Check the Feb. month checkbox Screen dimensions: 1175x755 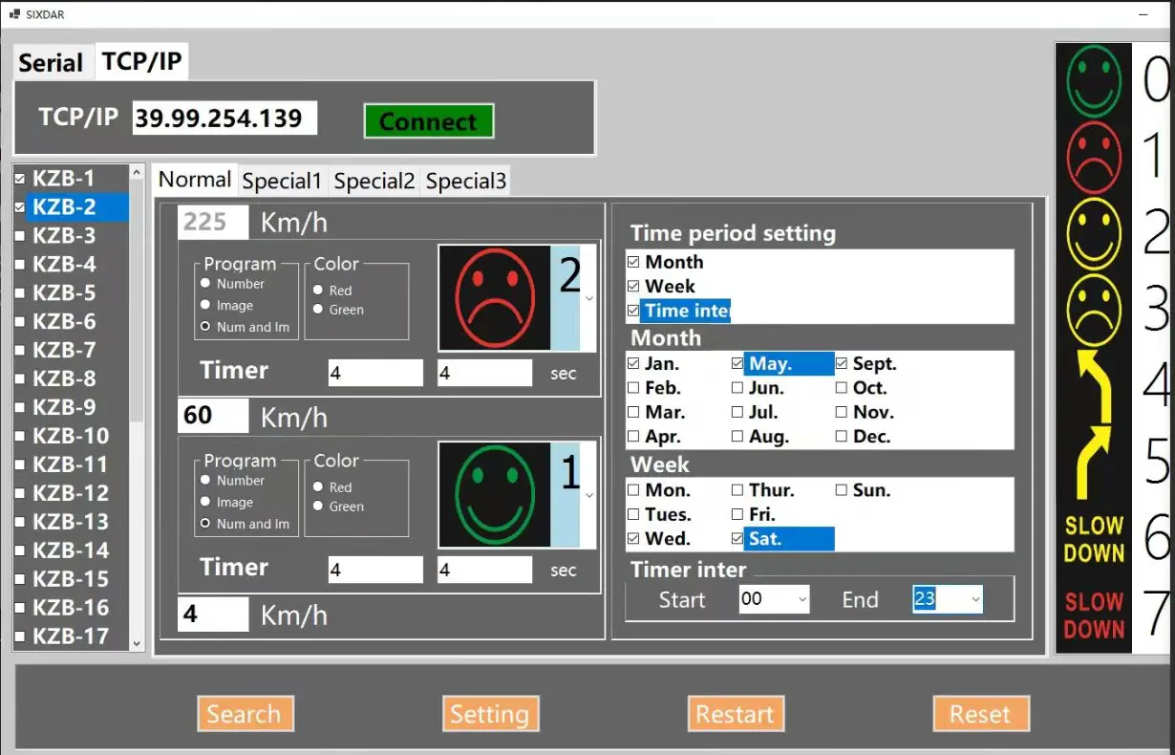(633, 388)
